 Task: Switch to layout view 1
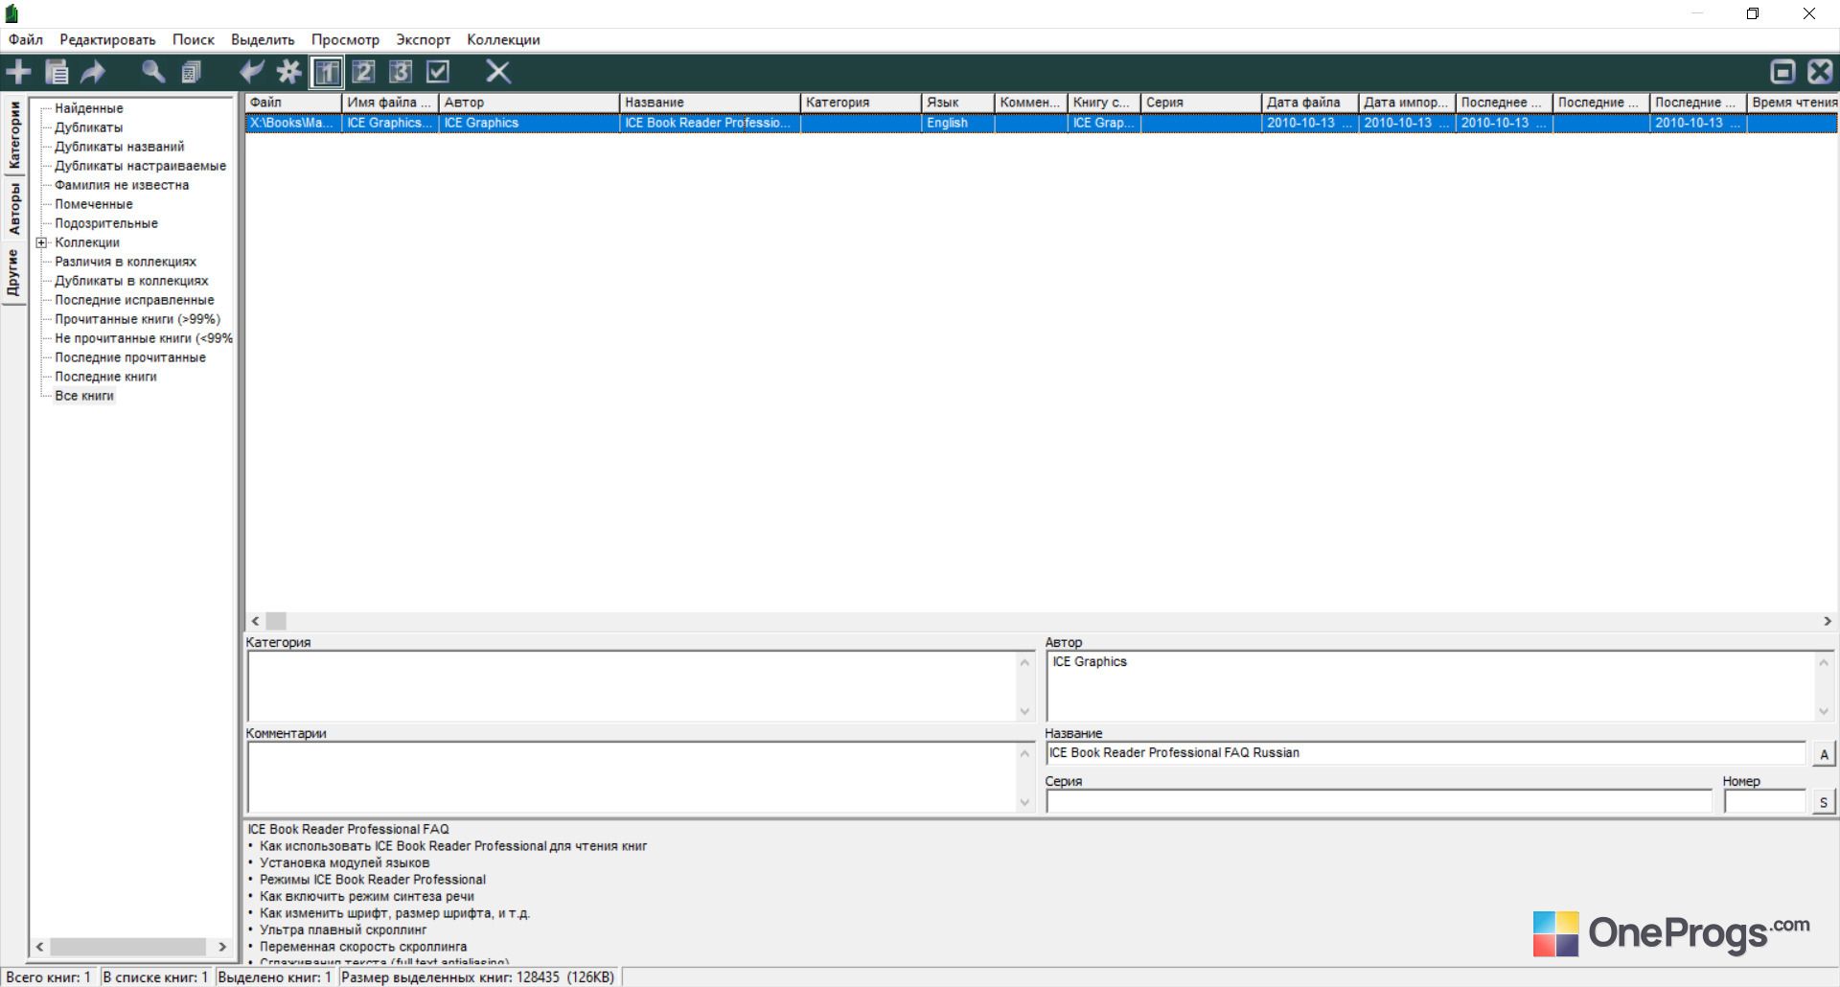pos(327,72)
